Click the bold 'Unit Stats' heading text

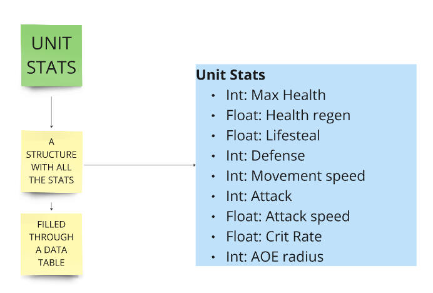click(x=230, y=75)
